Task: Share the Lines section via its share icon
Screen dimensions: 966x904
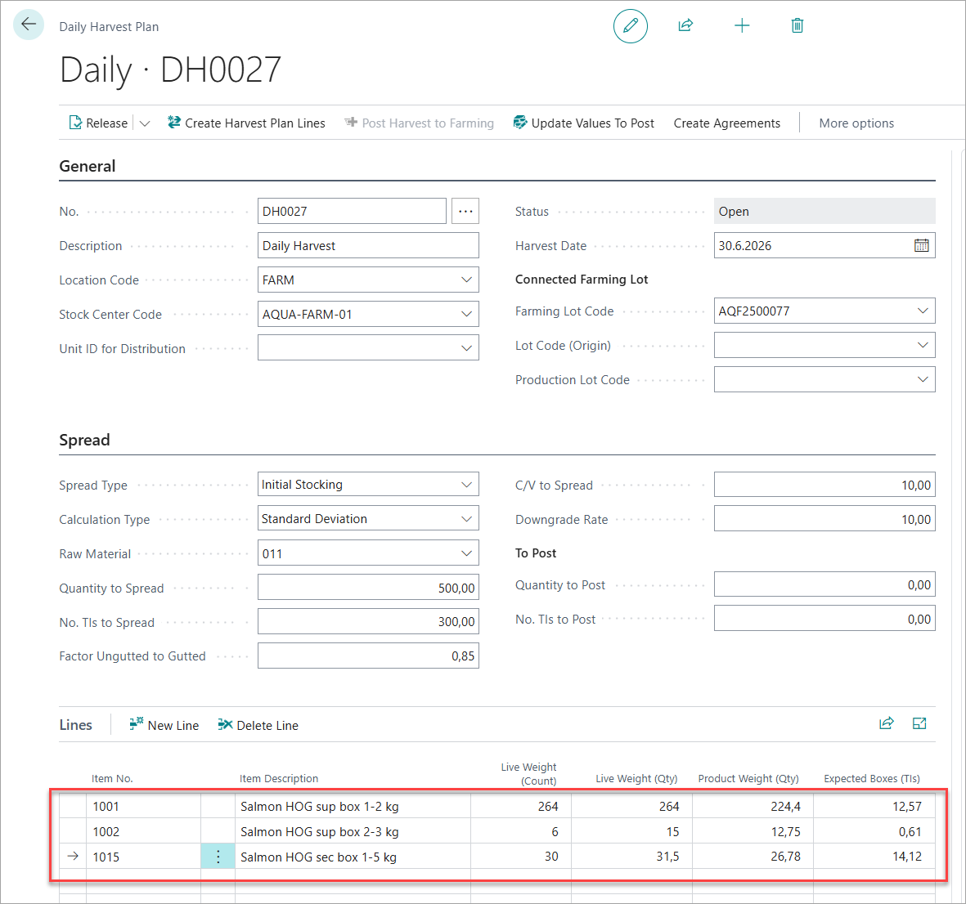Action: 886,723
